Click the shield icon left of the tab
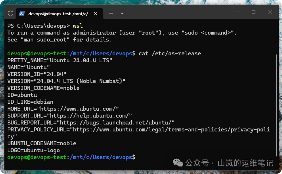Image resolution: width=282 pixels, height=174 pixels. 11,13
